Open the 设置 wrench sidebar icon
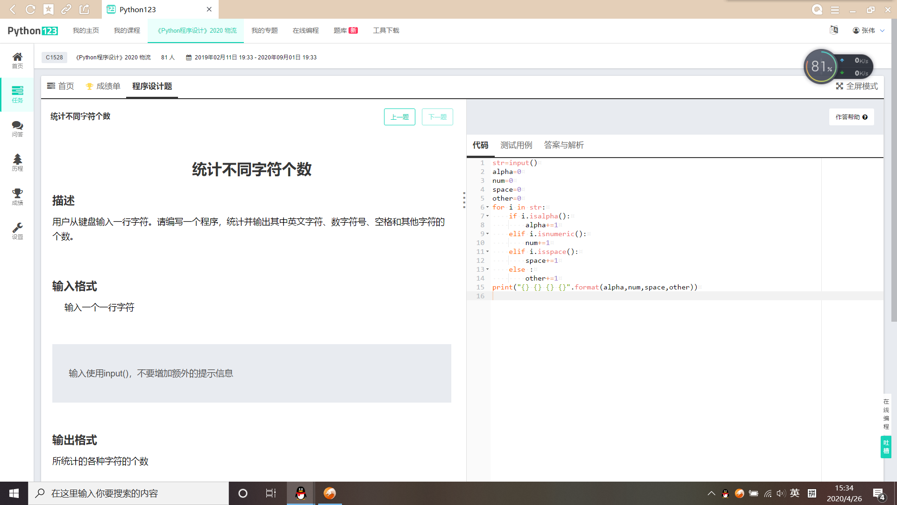Image resolution: width=897 pixels, height=505 pixels. tap(17, 231)
